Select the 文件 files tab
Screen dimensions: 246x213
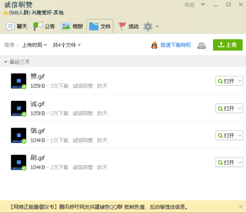(100, 27)
